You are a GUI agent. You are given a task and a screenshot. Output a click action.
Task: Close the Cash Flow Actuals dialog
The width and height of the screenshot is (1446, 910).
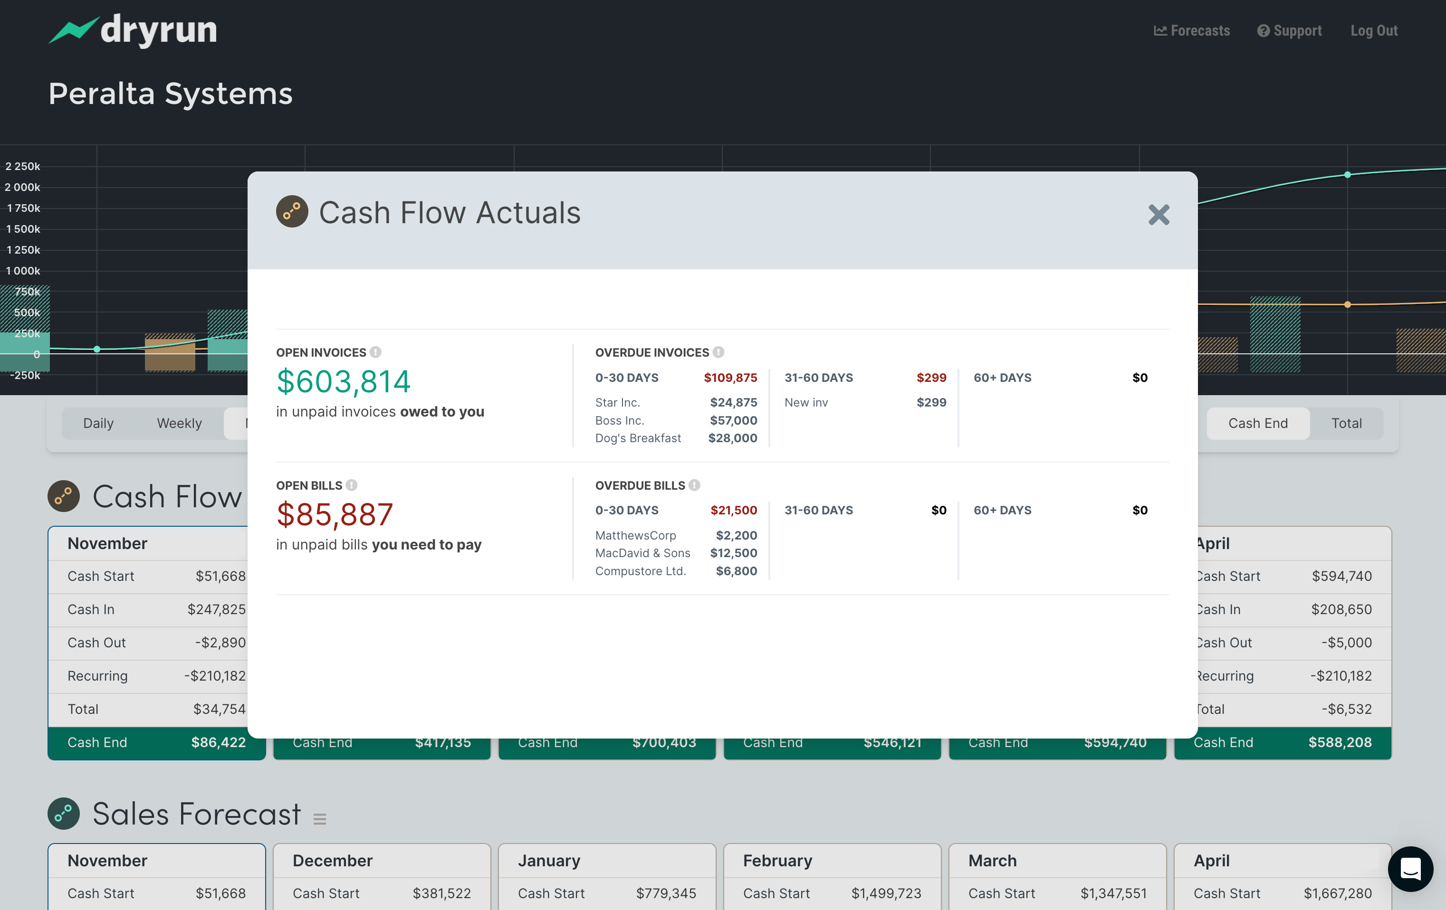pos(1159,214)
